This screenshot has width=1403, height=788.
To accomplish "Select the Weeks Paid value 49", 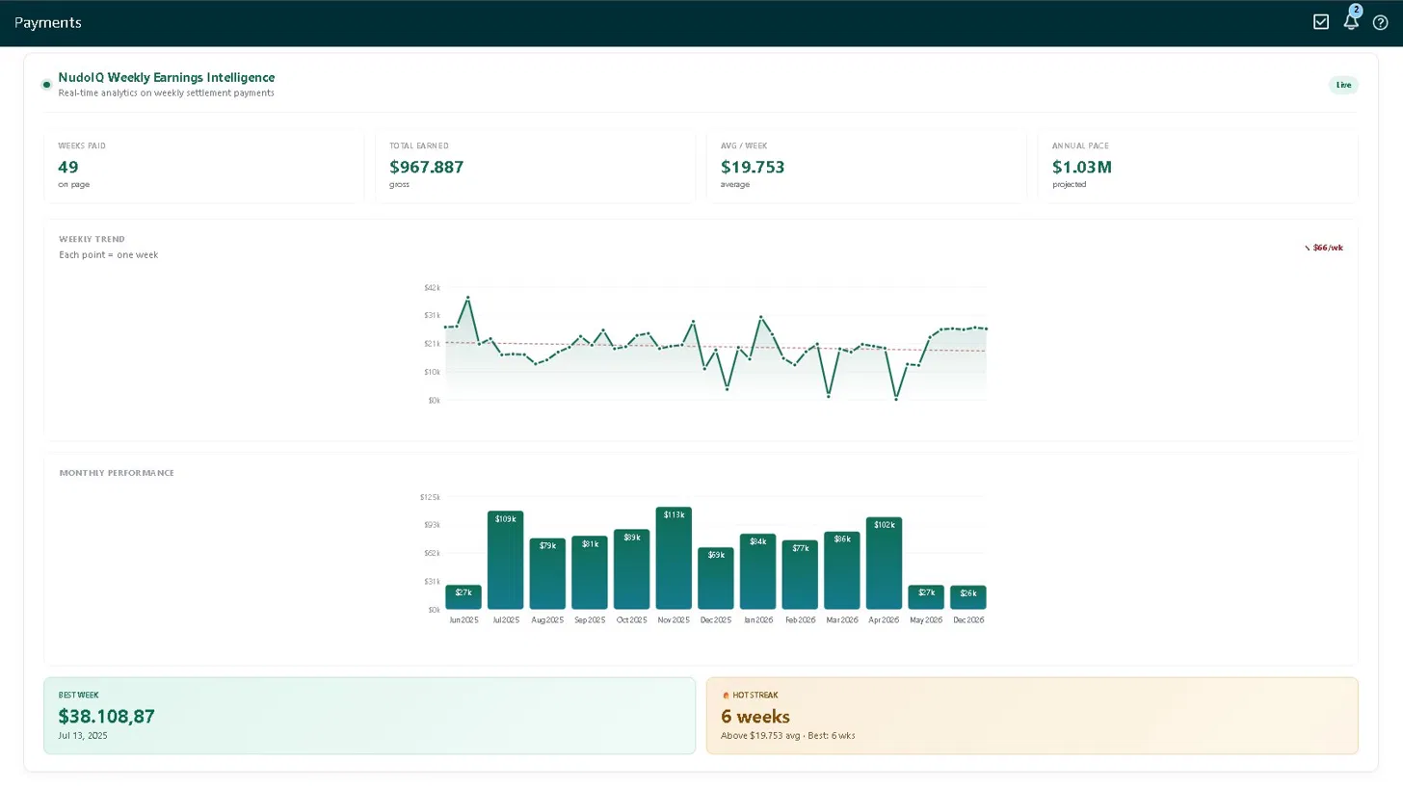I will click(68, 167).
